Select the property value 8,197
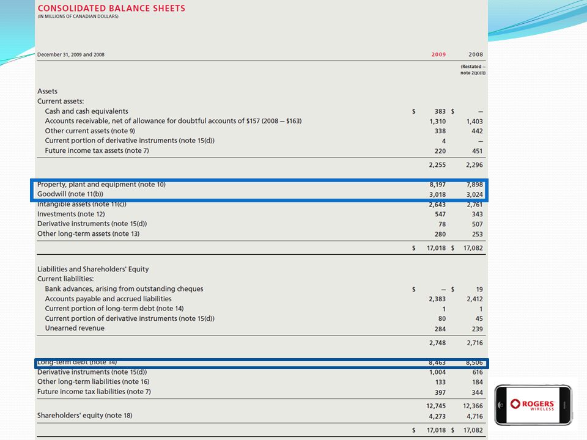The width and height of the screenshot is (587, 440). 438,185
